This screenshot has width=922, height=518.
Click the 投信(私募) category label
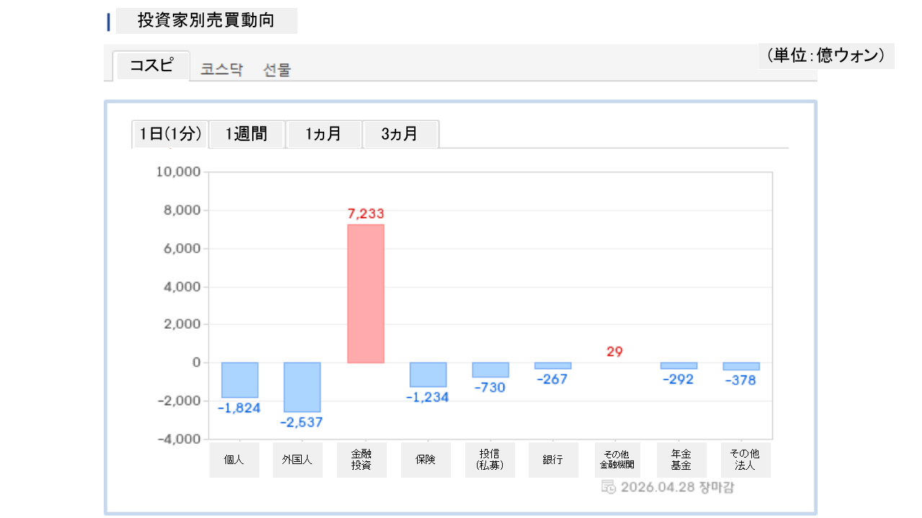pyautogui.click(x=490, y=460)
